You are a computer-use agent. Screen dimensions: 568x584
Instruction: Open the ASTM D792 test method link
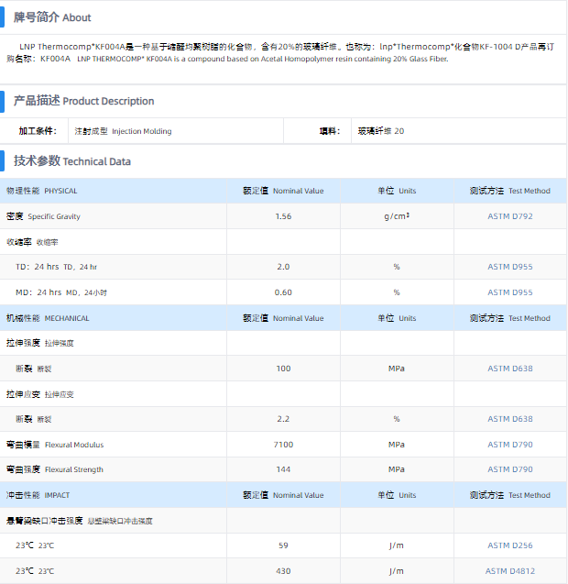coord(509,216)
